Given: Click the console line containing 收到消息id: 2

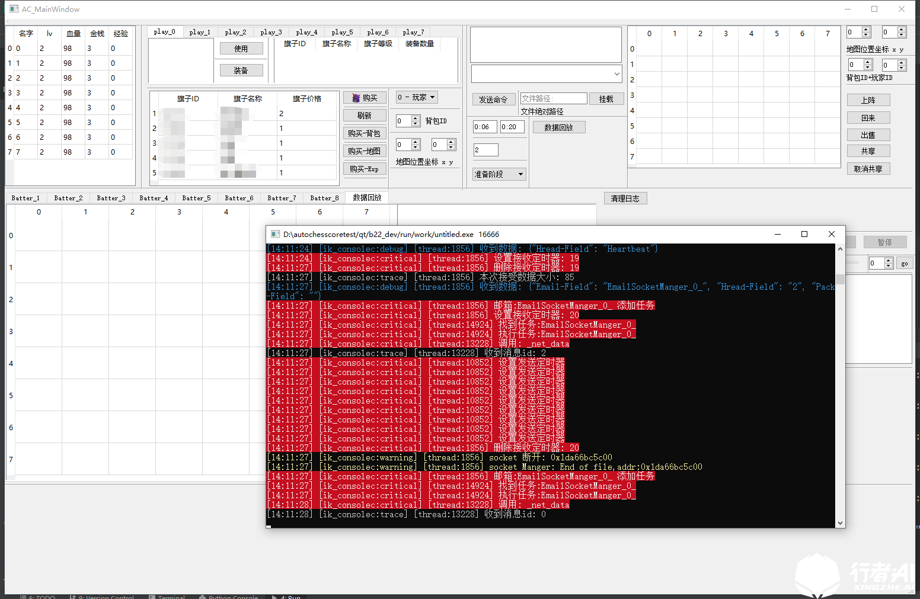Looking at the screenshot, I should coord(407,353).
